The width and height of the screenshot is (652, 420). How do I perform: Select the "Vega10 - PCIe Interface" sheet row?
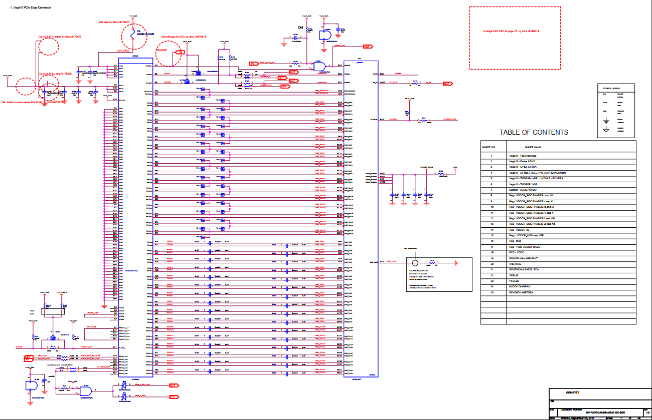point(558,156)
